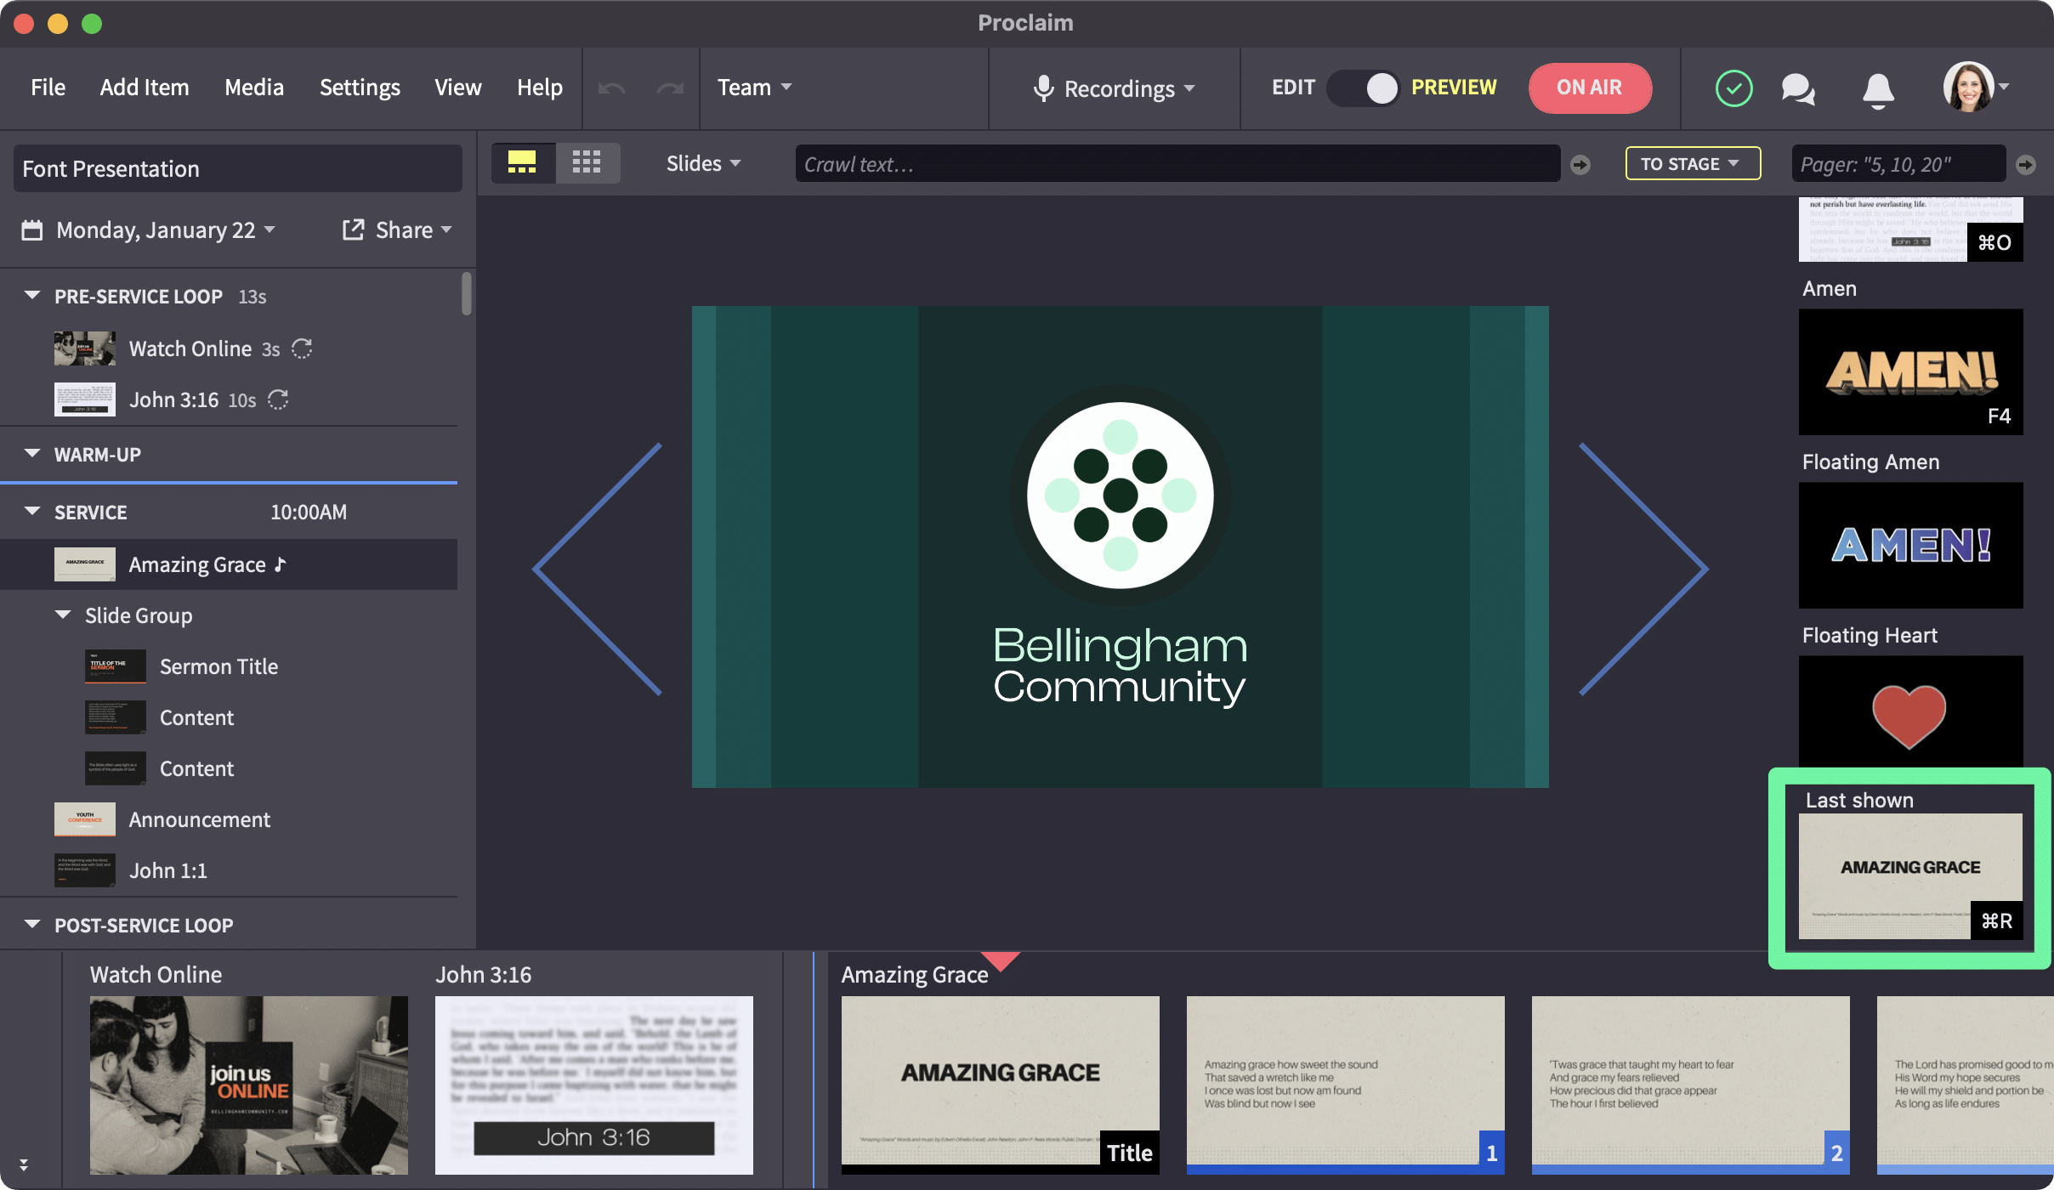Viewport: 2054px width, 1190px height.
Task: Click the loop icon beside John 3:16
Action: click(278, 400)
